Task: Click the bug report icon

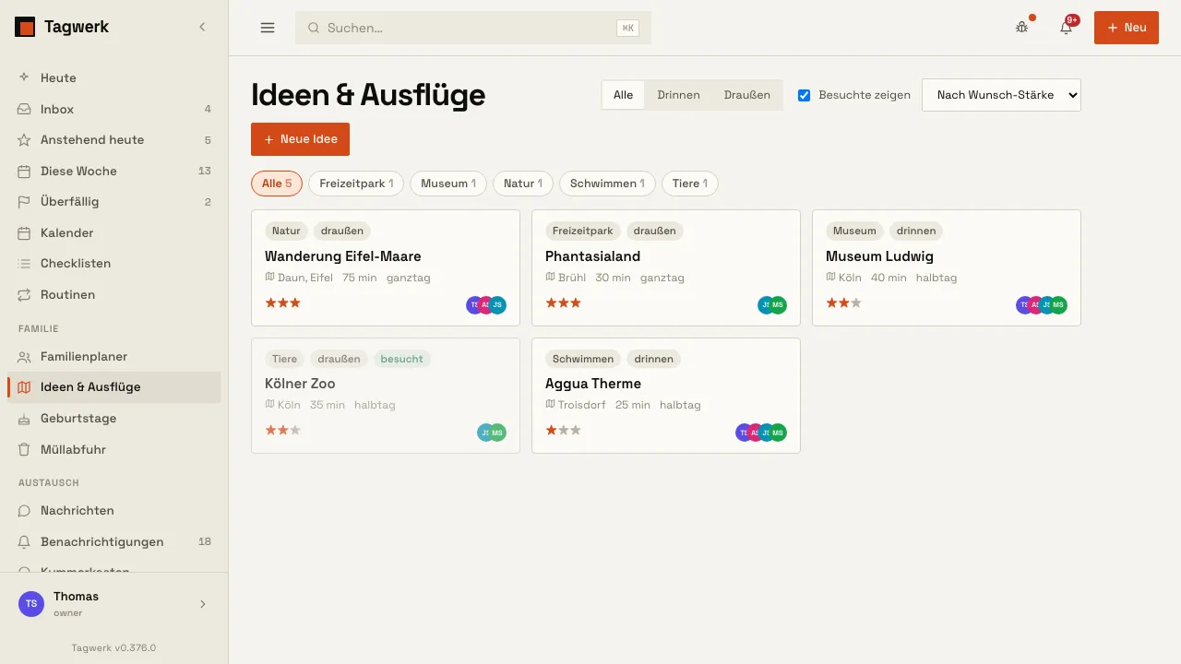Action: tap(1021, 28)
